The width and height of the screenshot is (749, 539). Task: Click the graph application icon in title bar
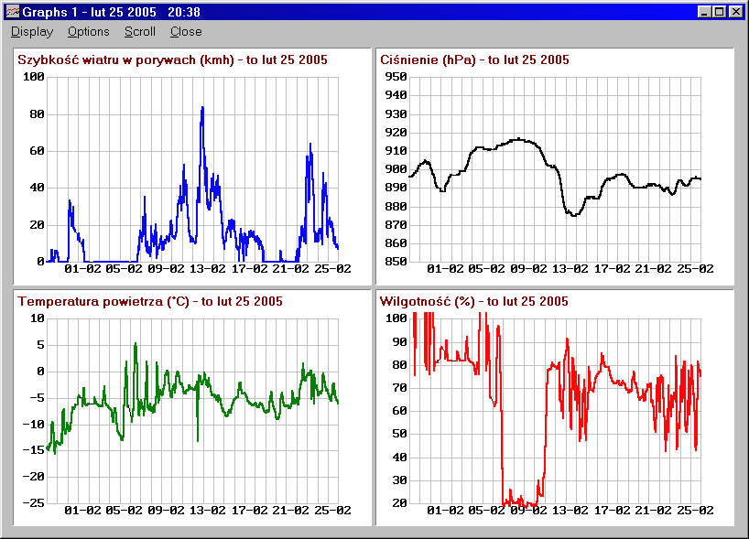coord(13,12)
